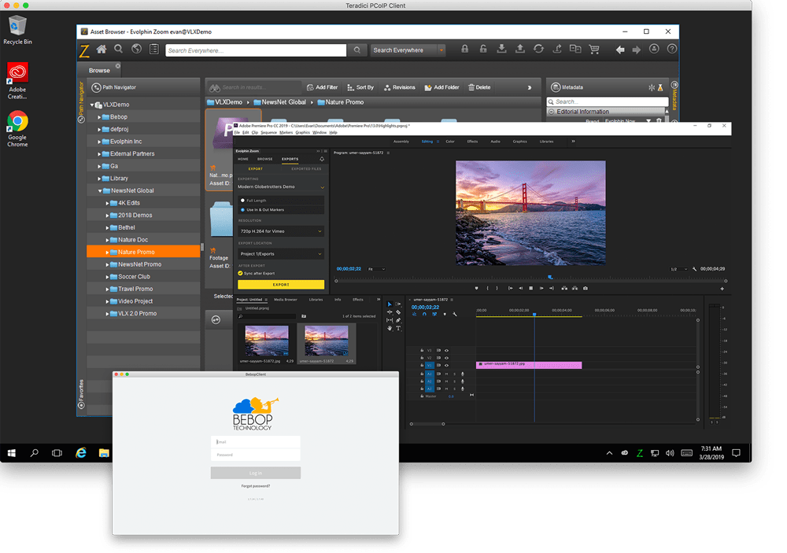Screen dimensions: 787x553
Task: Open Modern Globetrotters Demo exporting dropdown
Action: coord(281,186)
